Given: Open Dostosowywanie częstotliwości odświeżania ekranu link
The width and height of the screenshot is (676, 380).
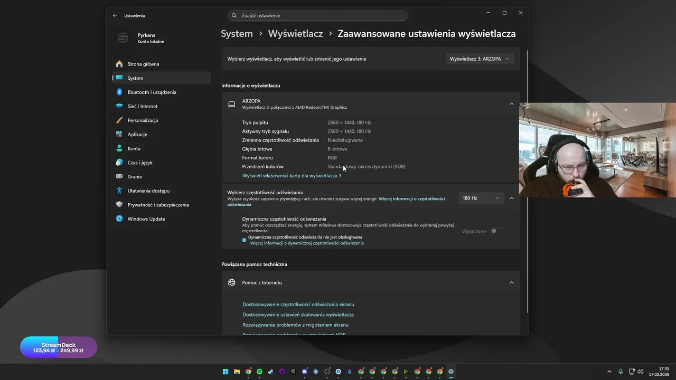Looking at the screenshot, I should pyautogui.click(x=298, y=305).
